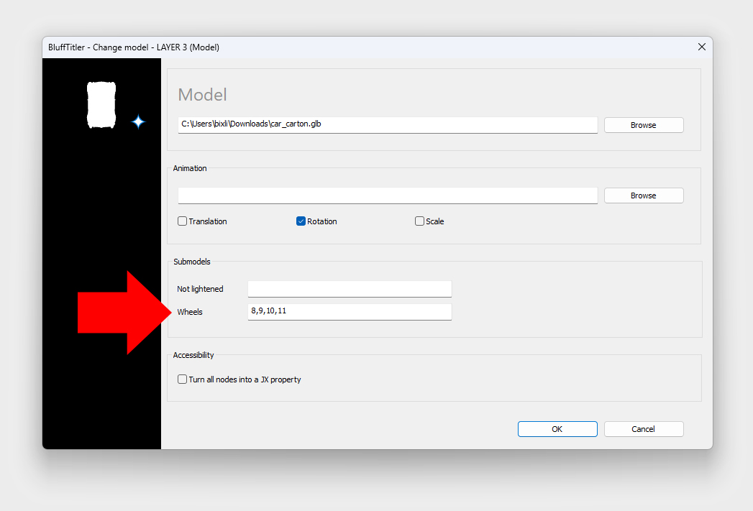Enable the Translation animation checkbox

pyautogui.click(x=183, y=221)
